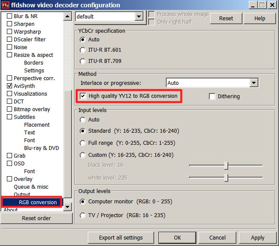Click the filter list scroll-up arrow
The height and width of the screenshot is (246, 279).
click(x=68, y=16)
